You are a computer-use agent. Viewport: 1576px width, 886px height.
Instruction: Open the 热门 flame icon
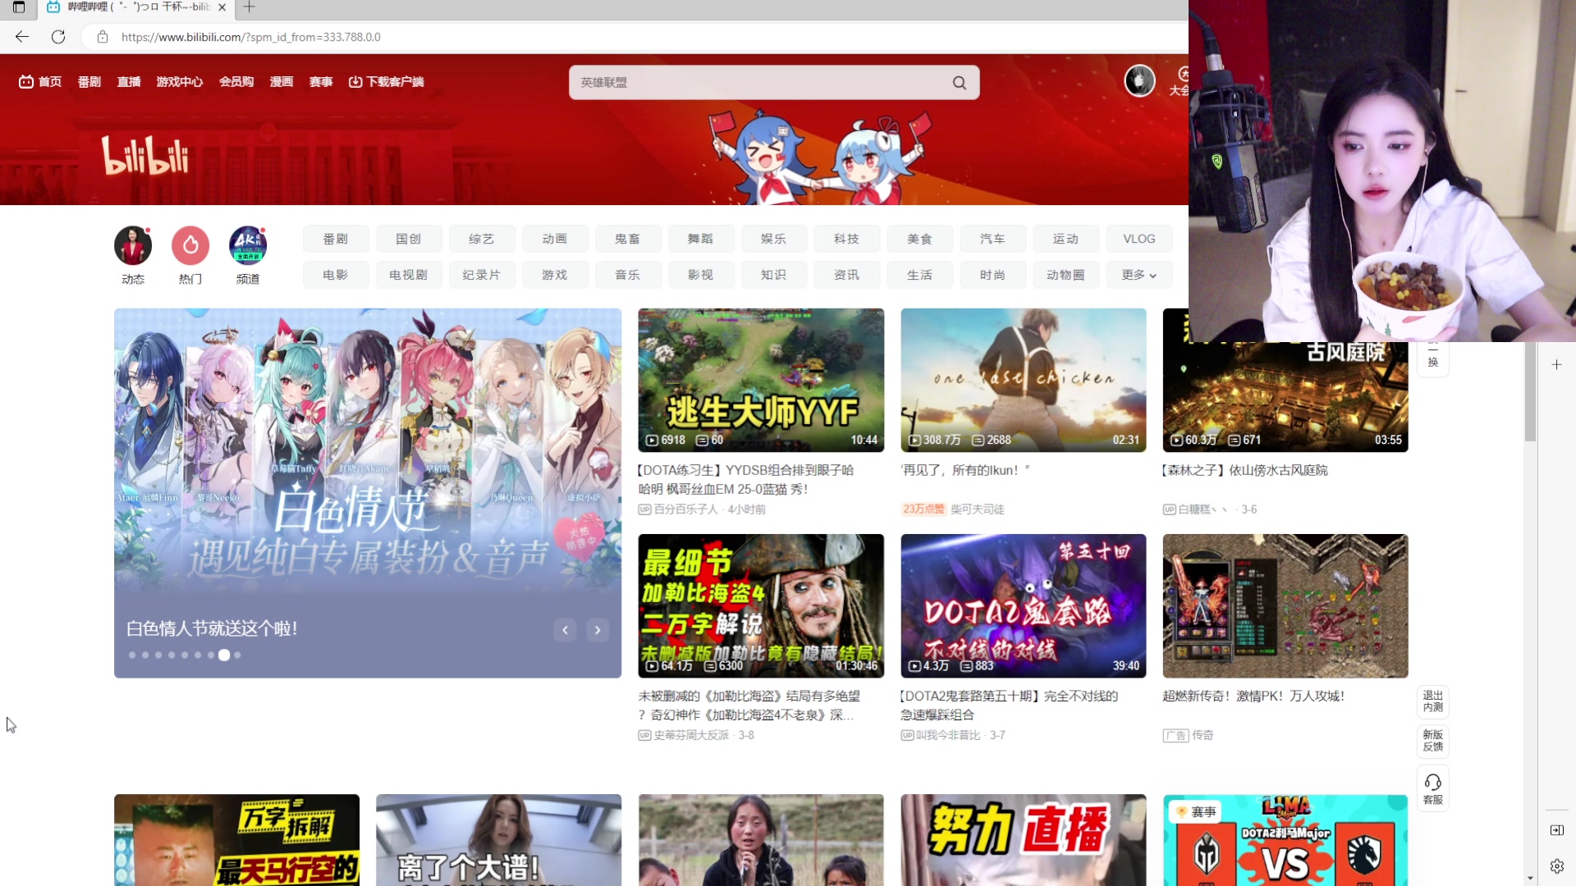pyautogui.click(x=190, y=245)
